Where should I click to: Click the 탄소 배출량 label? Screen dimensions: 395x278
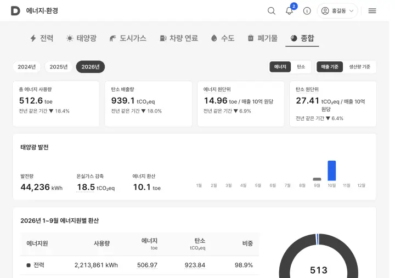coord(123,89)
